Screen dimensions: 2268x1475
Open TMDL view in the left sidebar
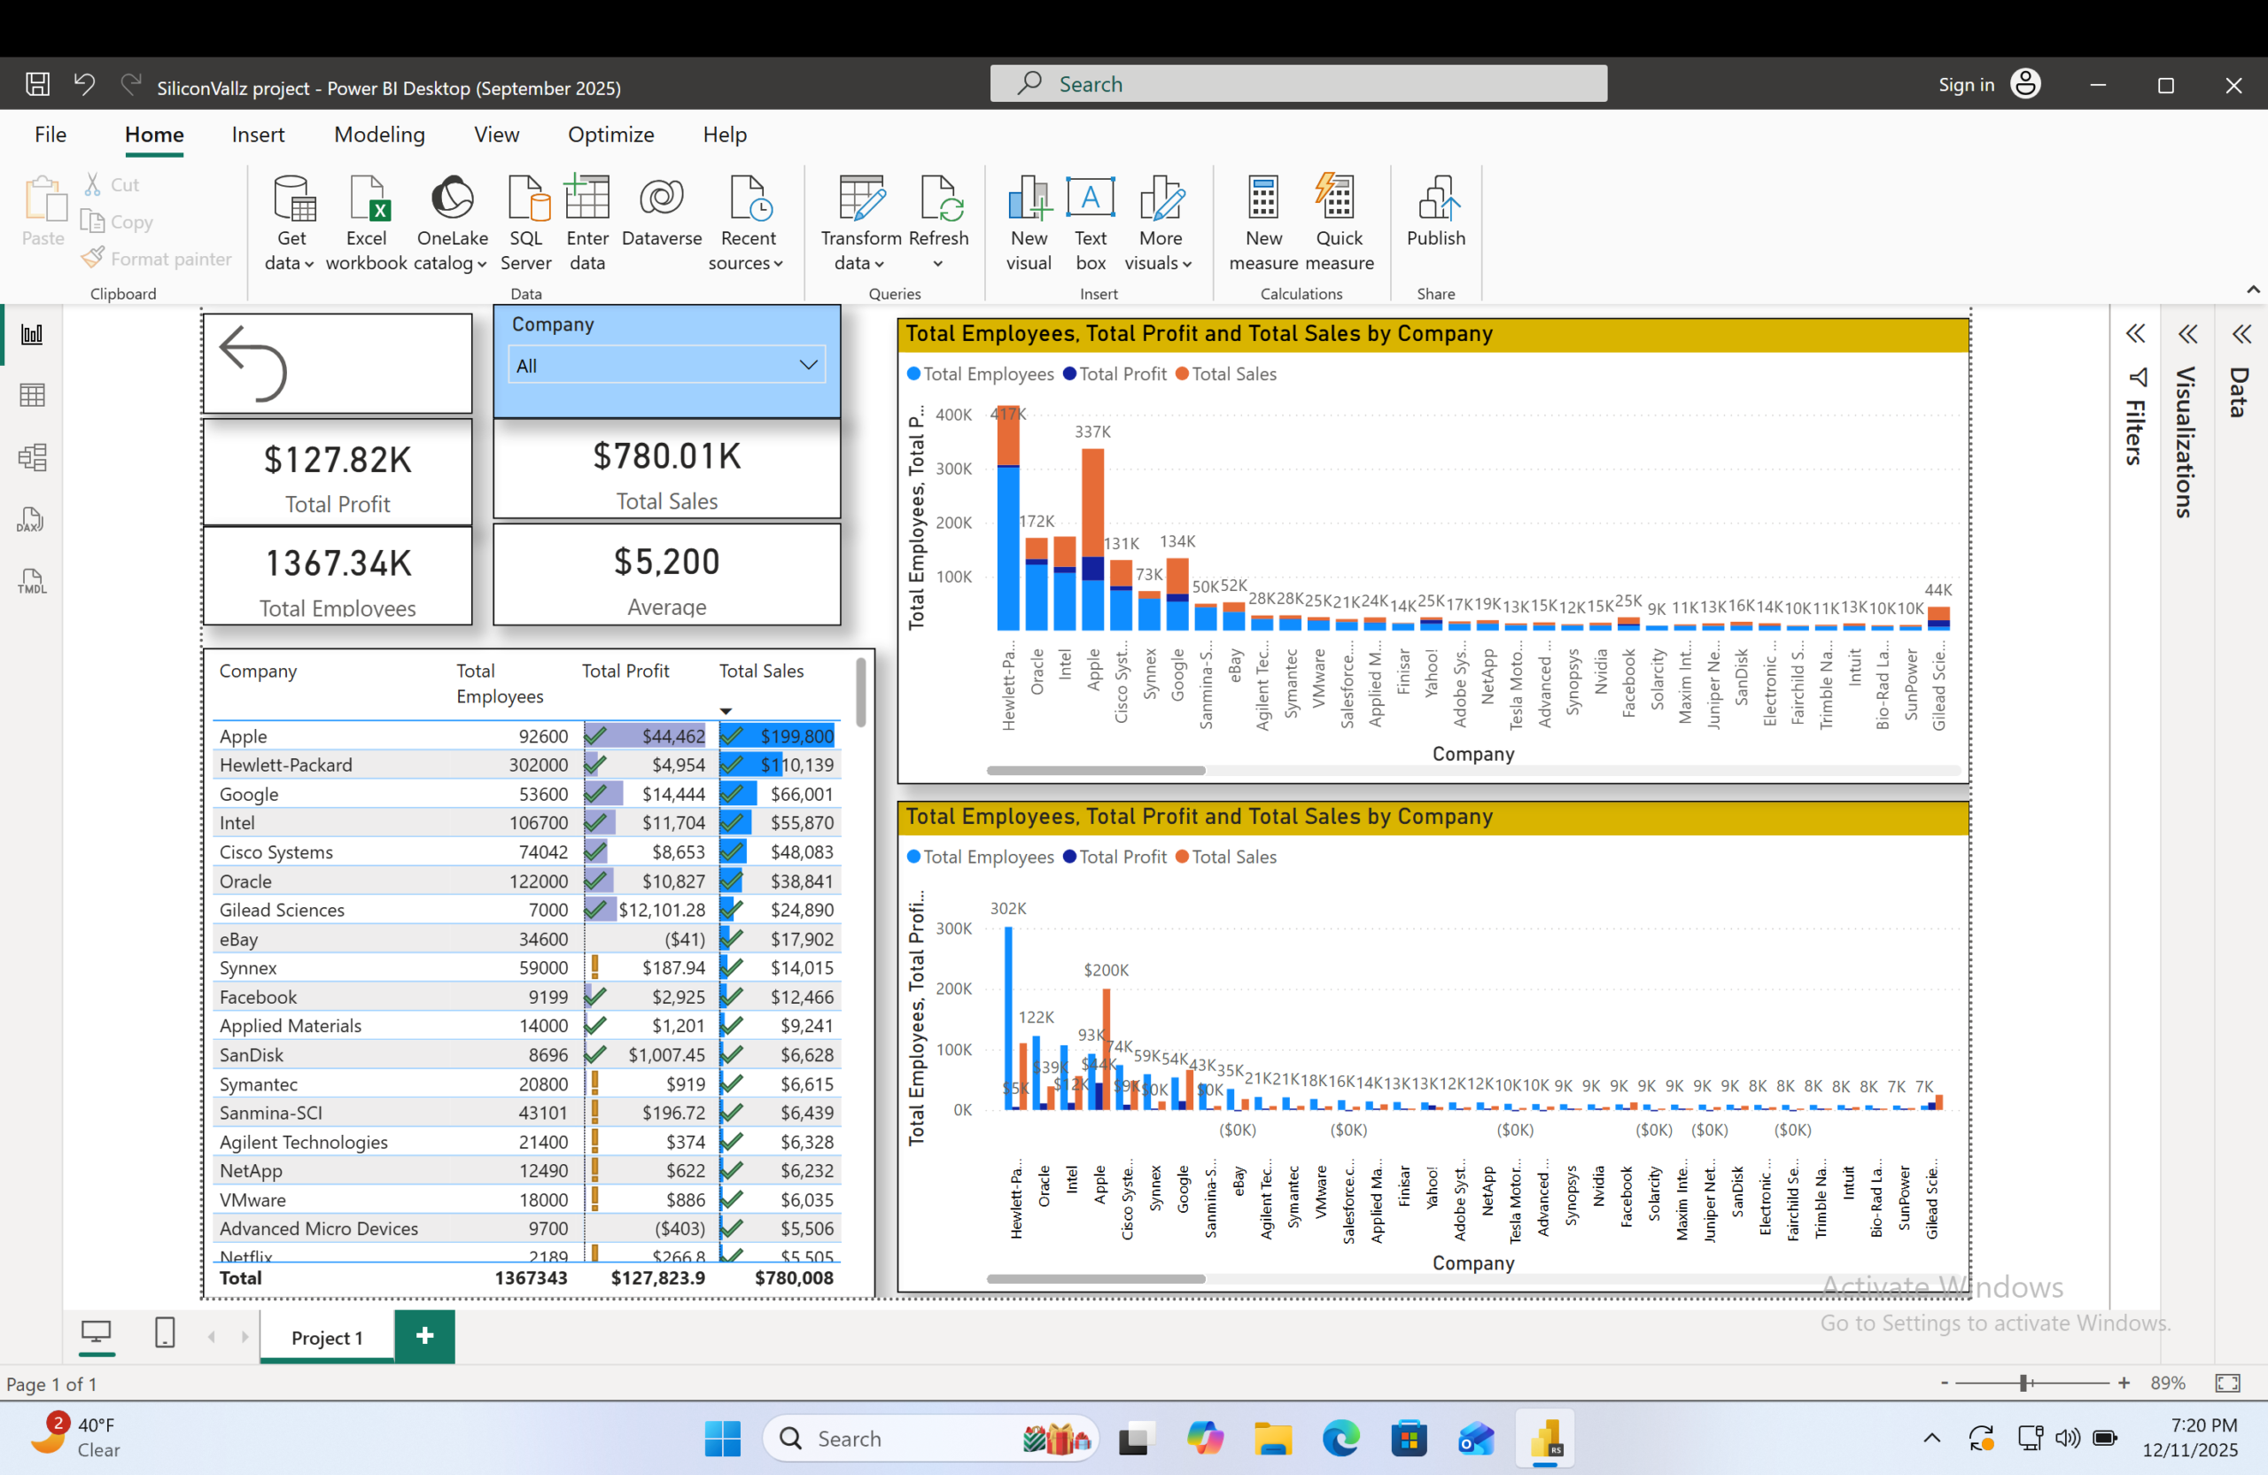[x=33, y=582]
